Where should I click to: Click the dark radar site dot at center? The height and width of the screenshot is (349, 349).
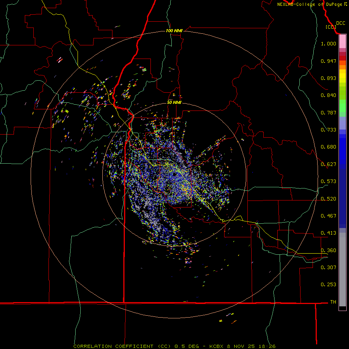pos(175,175)
